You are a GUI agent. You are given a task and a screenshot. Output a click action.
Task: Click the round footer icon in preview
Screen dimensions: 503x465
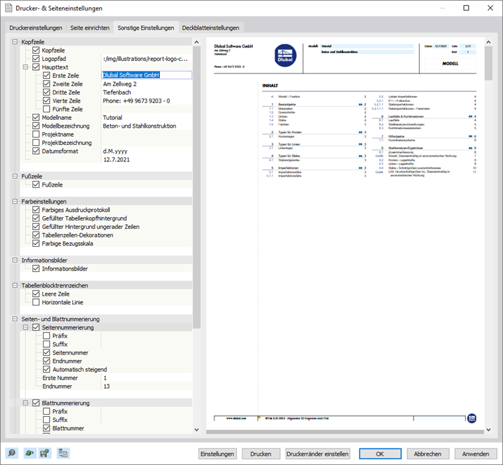point(471,418)
